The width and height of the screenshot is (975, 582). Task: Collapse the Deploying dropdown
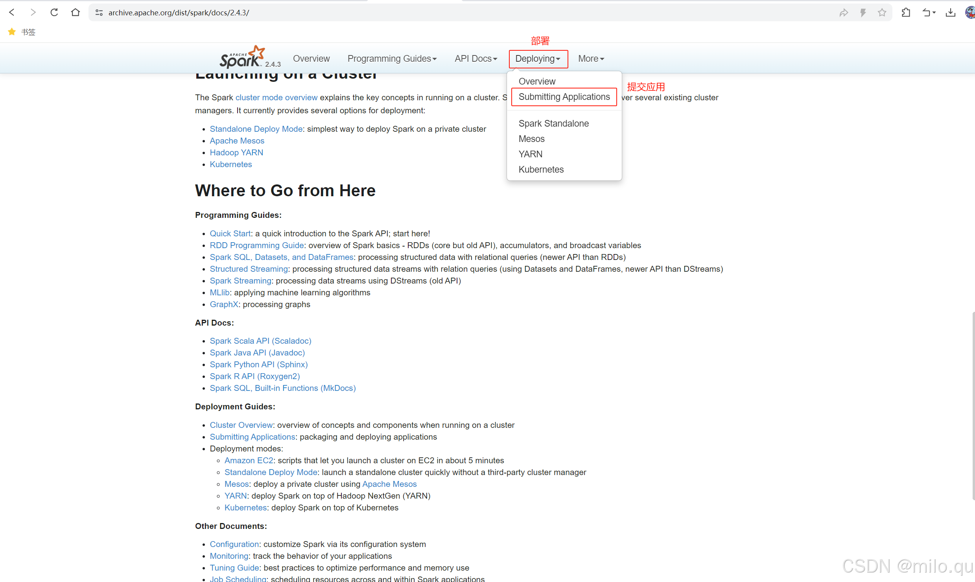(x=538, y=59)
